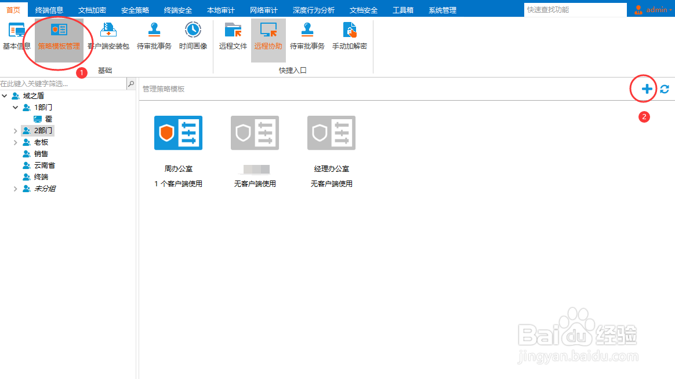Open the 工具箱 menu tab
Image resolution: width=675 pixels, height=379 pixels.
403,10
